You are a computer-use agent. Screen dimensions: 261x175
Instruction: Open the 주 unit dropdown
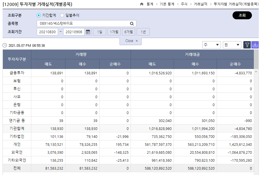(211, 45)
